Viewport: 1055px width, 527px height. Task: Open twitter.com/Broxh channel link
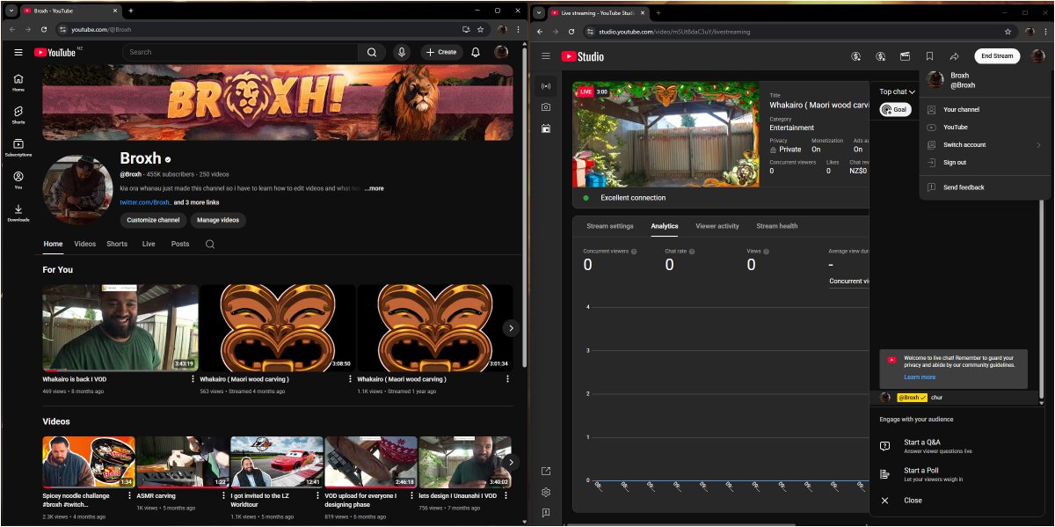click(x=145, y=202)
